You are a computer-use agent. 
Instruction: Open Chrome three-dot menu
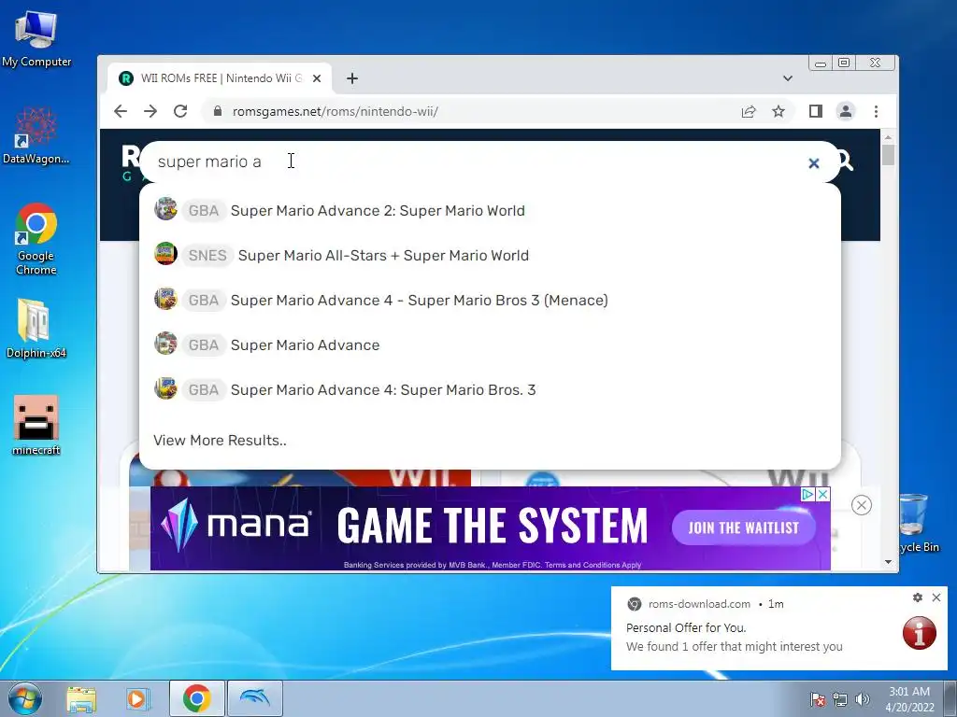(876, 111)
